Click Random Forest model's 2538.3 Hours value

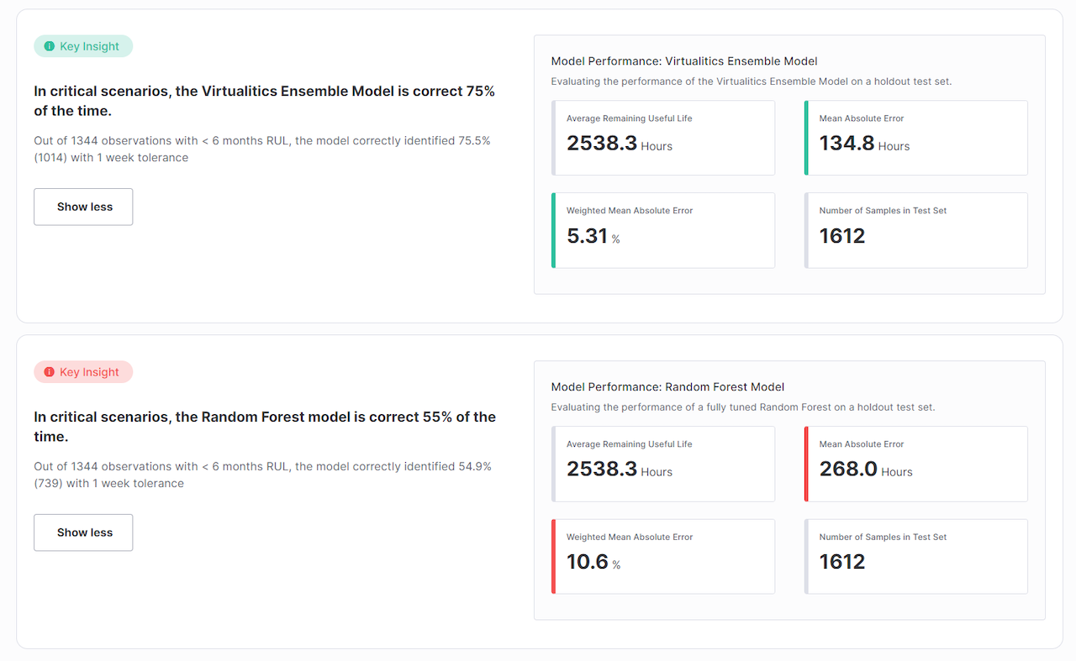(620, 470)
